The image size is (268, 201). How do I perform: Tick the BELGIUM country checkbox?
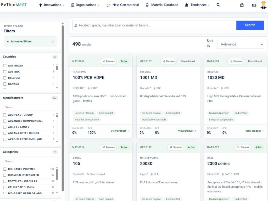click(x=5, y=78)
